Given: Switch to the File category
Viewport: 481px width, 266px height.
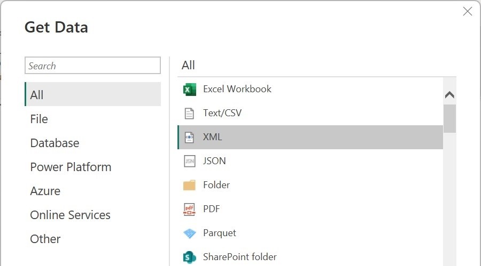Looking at the screenshot, I should pos(39,119).
